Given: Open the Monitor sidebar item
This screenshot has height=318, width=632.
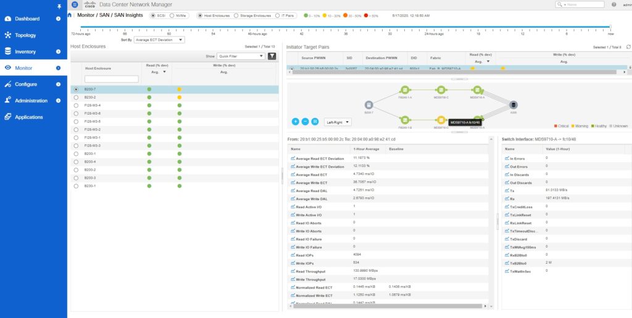Looking at the screenshot, I should (33, 68).
